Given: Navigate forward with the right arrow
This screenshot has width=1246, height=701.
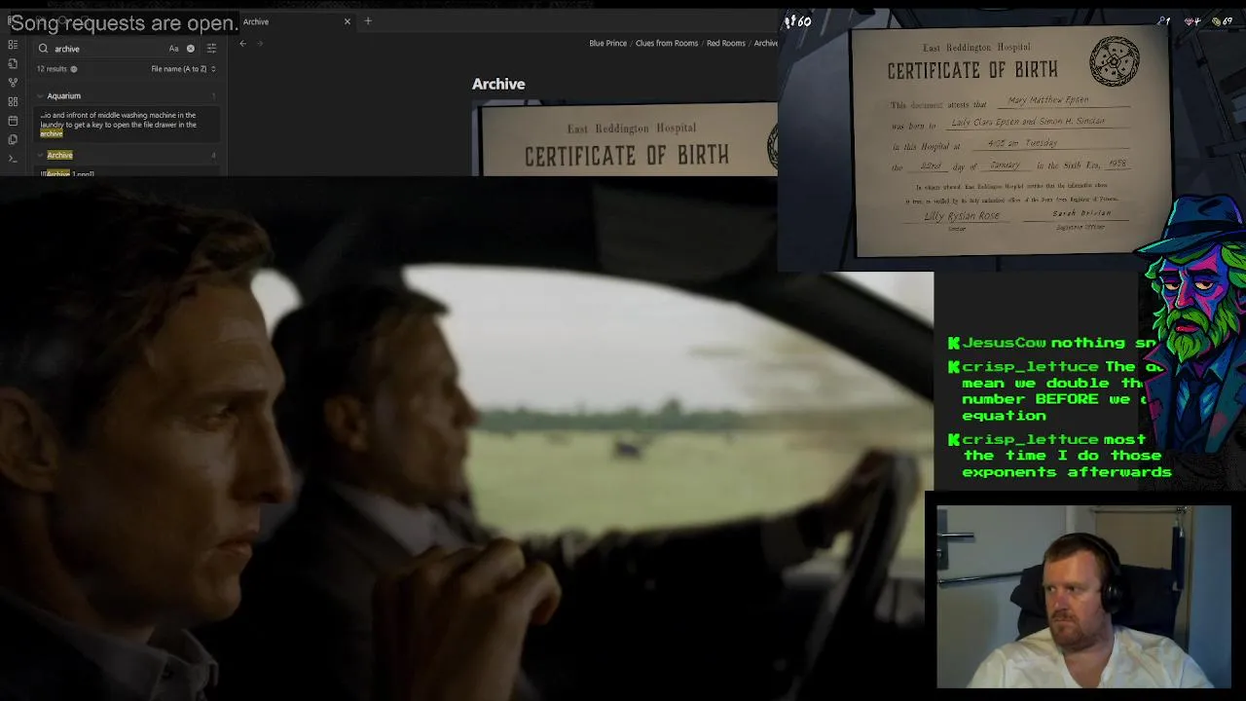Looking at the screenshot, I should click(260, 43).
